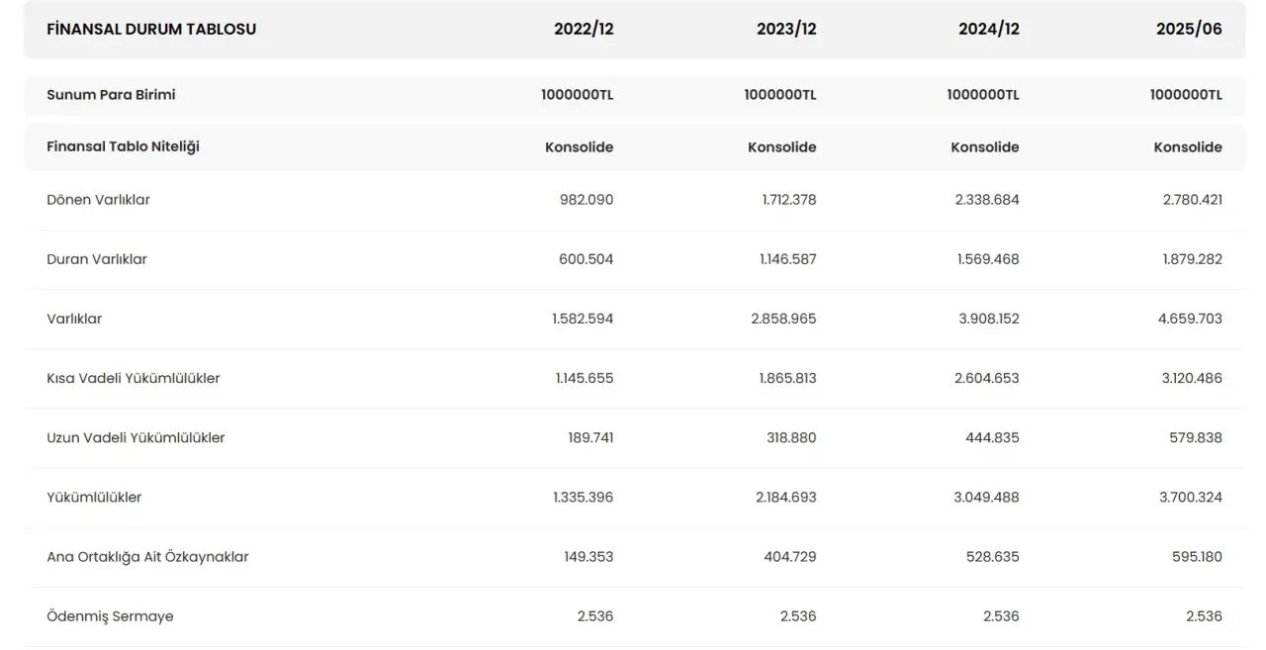The width and height of the screenshot is (1266, 650).
Task: Click the Varlıklar value 1.582.594 for 2022/12
Action: pos(583,319)
